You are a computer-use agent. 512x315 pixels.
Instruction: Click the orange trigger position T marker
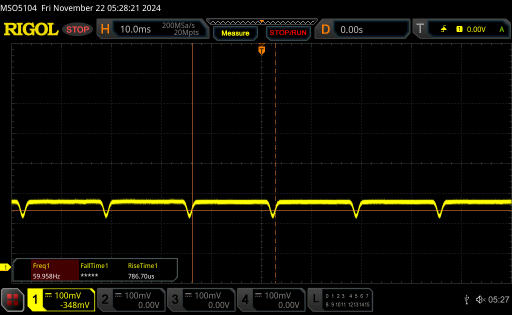click(261, 49)
